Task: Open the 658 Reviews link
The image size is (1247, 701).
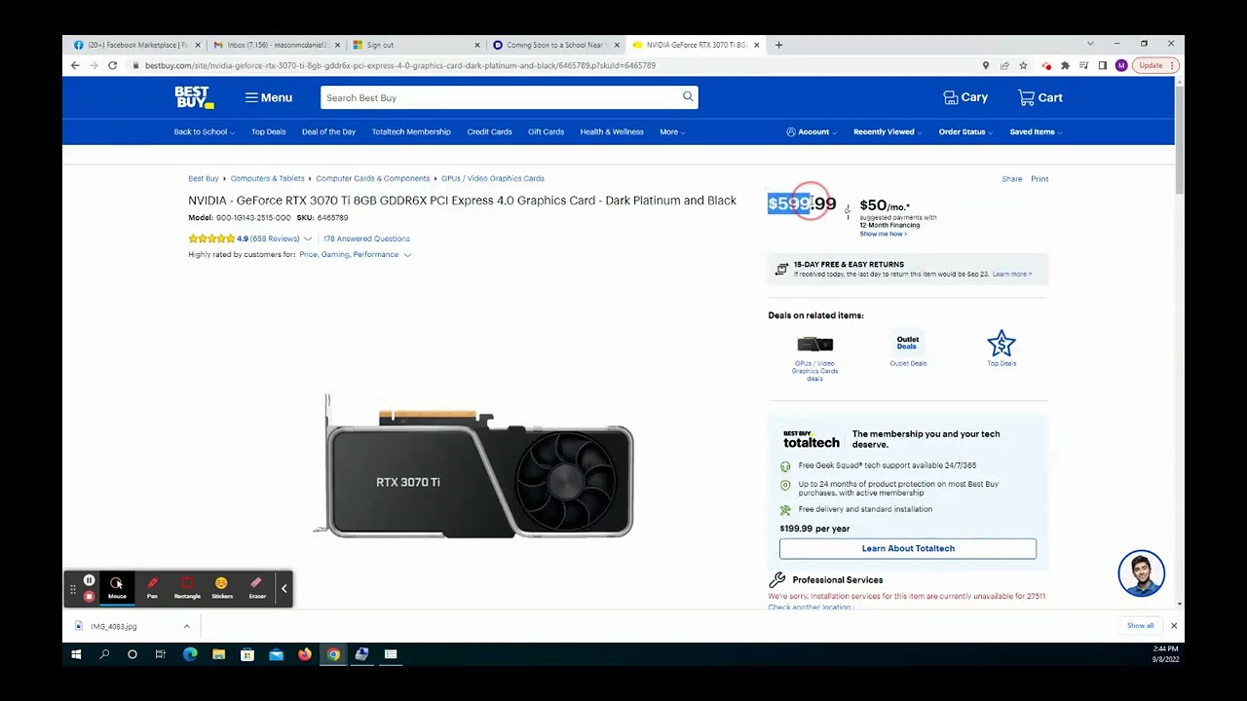Action: pyautogui.click(x=275, y=239)
